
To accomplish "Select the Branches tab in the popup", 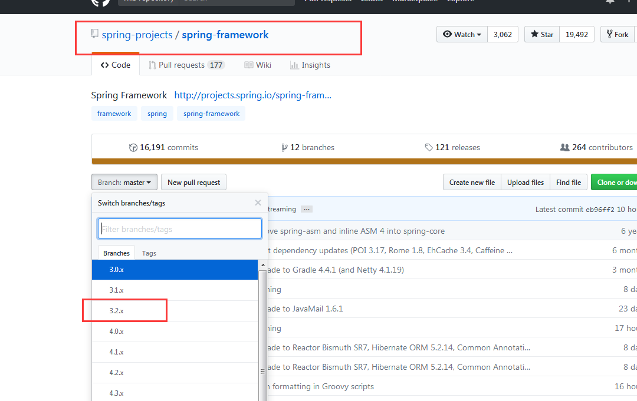I will click(116, 253).
